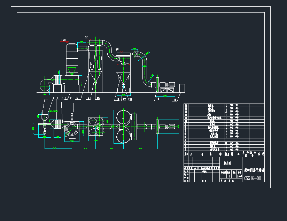Viewport: 287px width, 221px height.
Task: Select the two large circles in plan view
Action: pyautogui.click(x=123, y=127)
